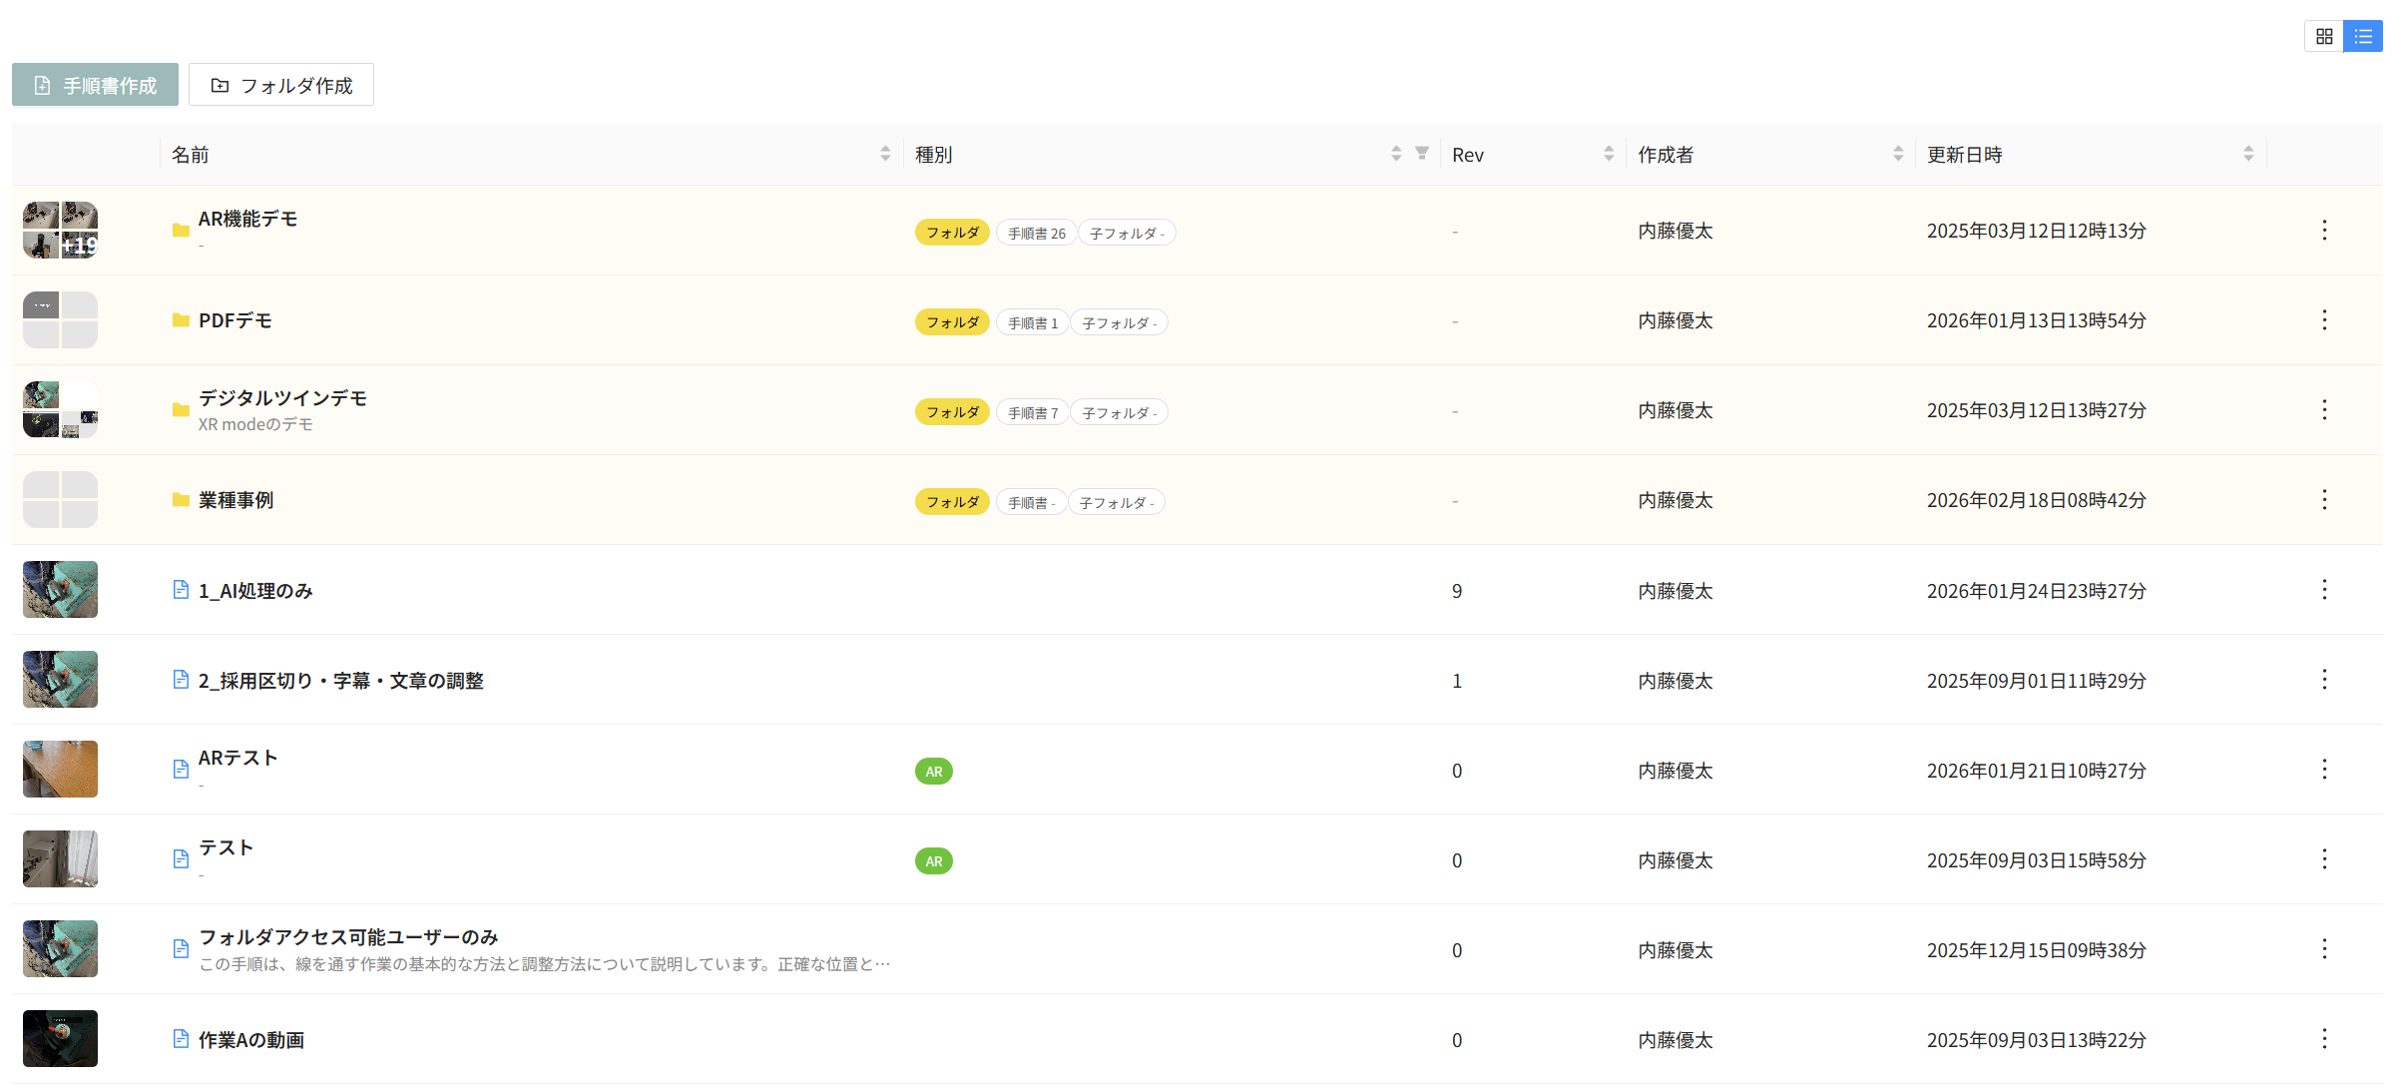Image resolution: width=2404 pixels, height=1092 pixels.
Task: Open more menu for 1_AI処理のみ row
Action: click(x=2324, y=590)
